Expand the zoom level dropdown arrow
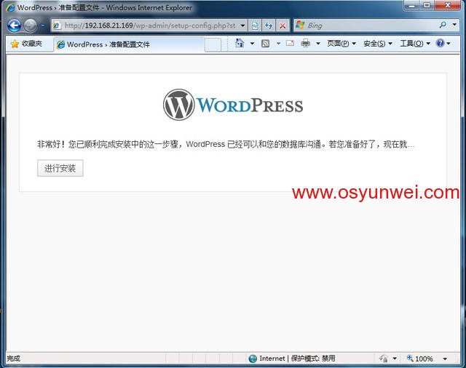The height and width of the screenshot is (368, 466). (x=445, y=359)
